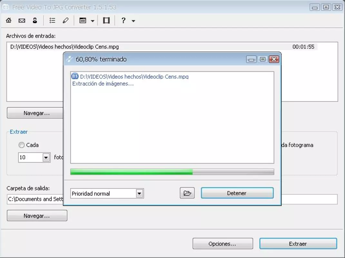Click the Detener button
Viewport: 345px width, 258px height.
tap(237, 193)
